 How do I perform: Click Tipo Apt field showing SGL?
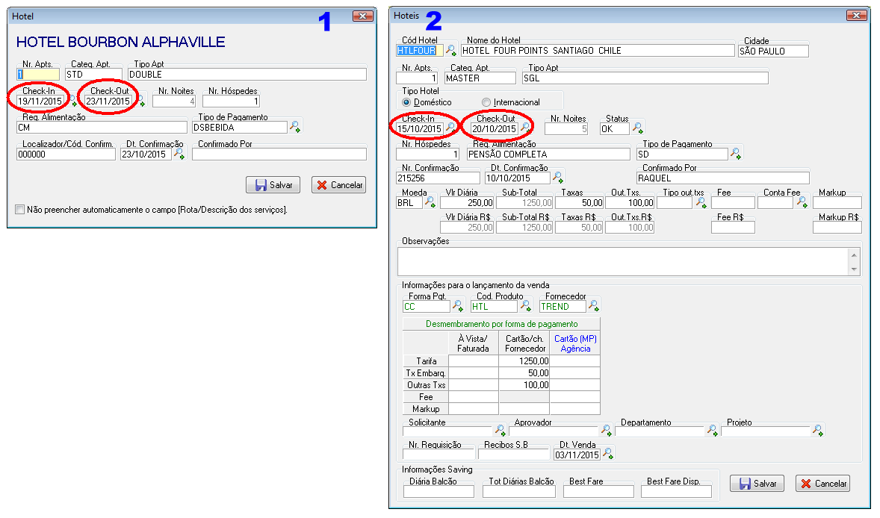645,78
